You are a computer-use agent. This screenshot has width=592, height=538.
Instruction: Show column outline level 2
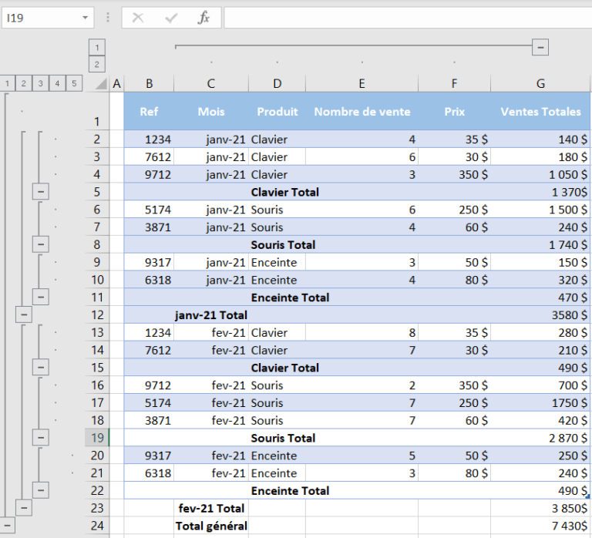click(x=97, y=64)
